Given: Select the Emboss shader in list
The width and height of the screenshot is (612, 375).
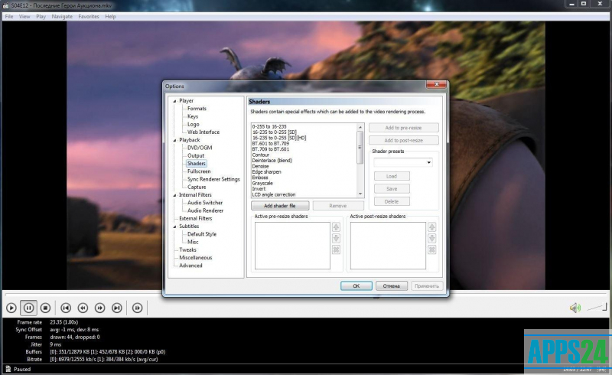Looking at the screenshot, I should [x=260, y=178].
